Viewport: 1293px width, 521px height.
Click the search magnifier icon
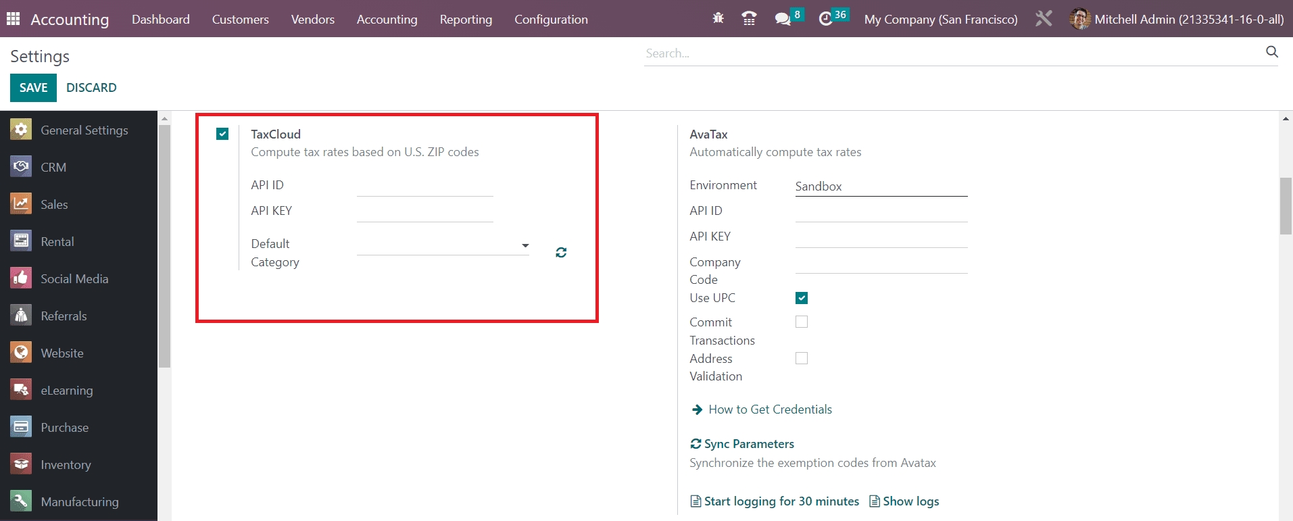coord(1271,52)
